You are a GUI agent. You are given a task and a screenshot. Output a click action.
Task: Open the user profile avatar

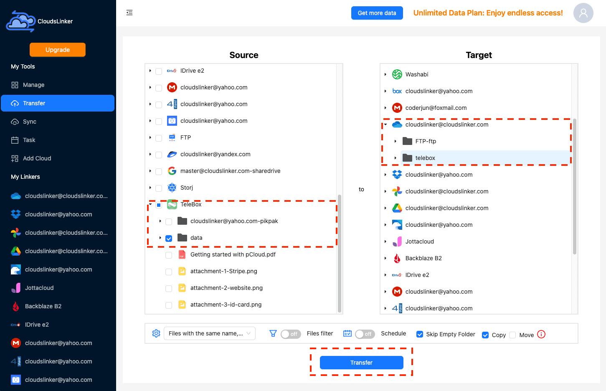click(583, 13)
